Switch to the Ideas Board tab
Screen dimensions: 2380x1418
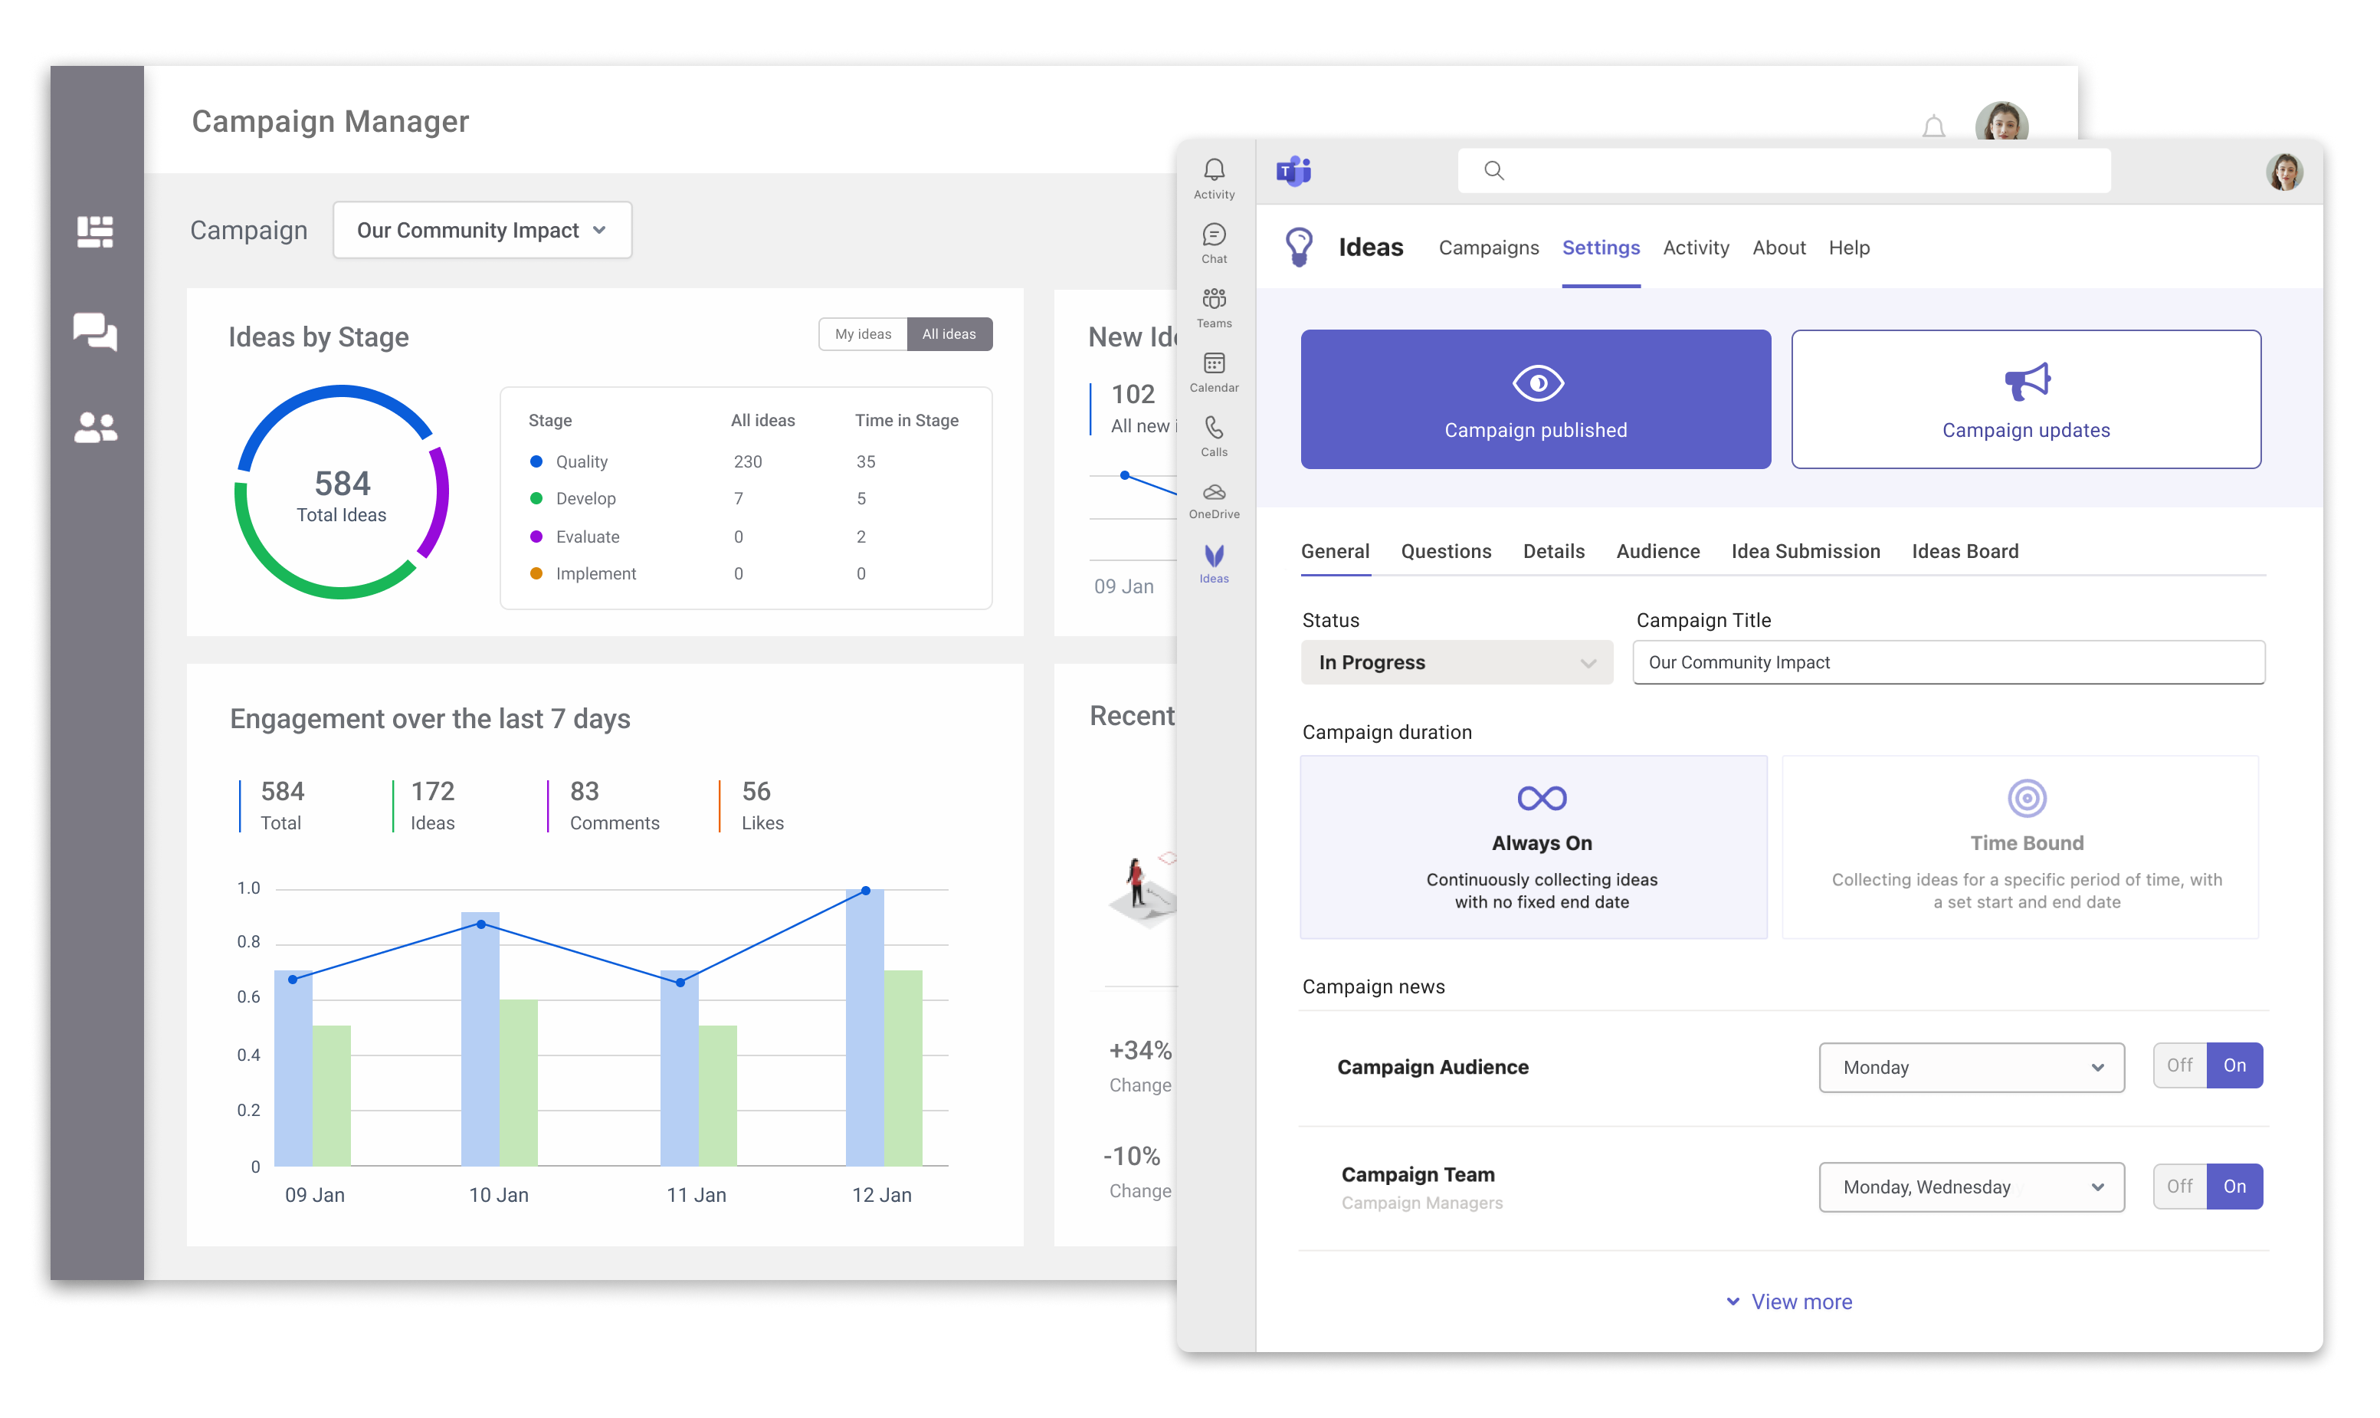(1965, 551)
